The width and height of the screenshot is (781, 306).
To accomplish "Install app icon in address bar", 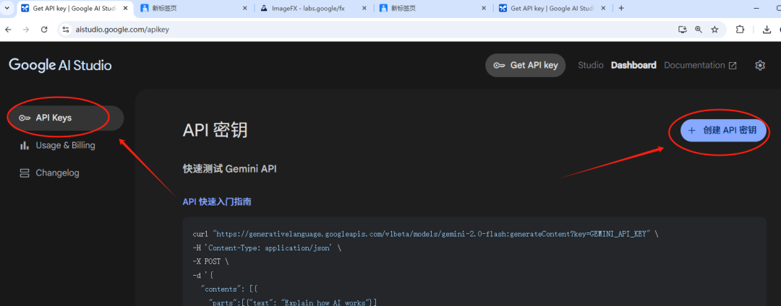I will click(683, 30).
